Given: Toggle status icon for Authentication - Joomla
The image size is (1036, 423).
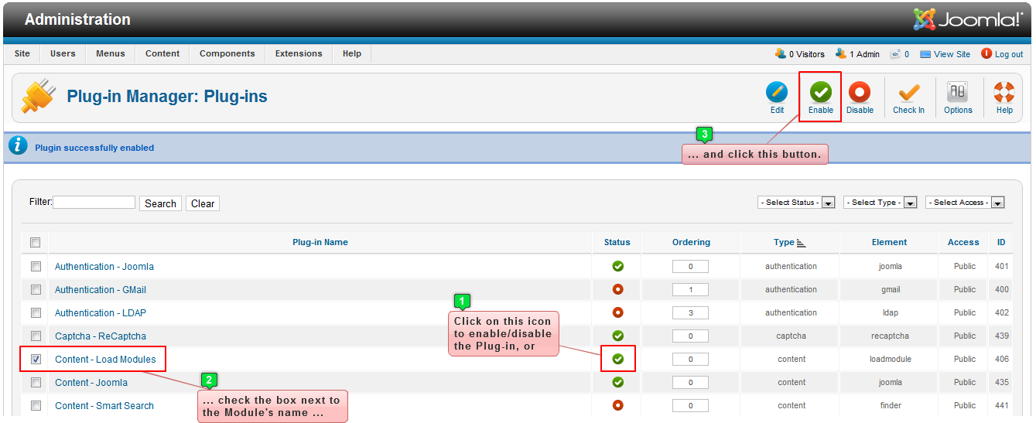Looking at the screenshot, I should 617,266.
